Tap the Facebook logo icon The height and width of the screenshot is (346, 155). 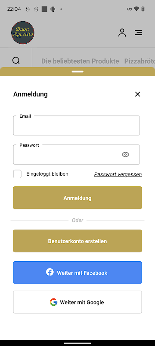pos(50,272)
